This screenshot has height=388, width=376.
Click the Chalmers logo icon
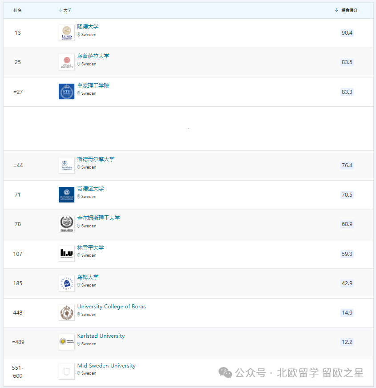pos(66,224)
